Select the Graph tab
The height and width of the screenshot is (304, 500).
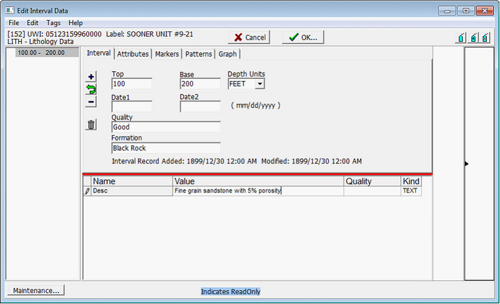(x=228, y=54)
